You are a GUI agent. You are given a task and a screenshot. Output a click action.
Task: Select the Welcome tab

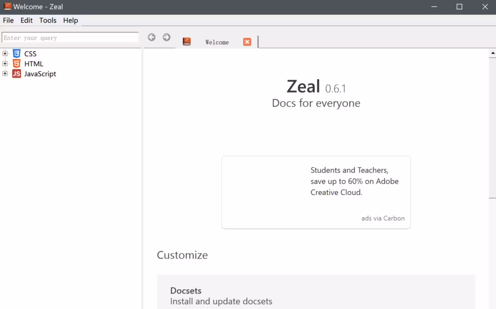[x=217, y=42]
